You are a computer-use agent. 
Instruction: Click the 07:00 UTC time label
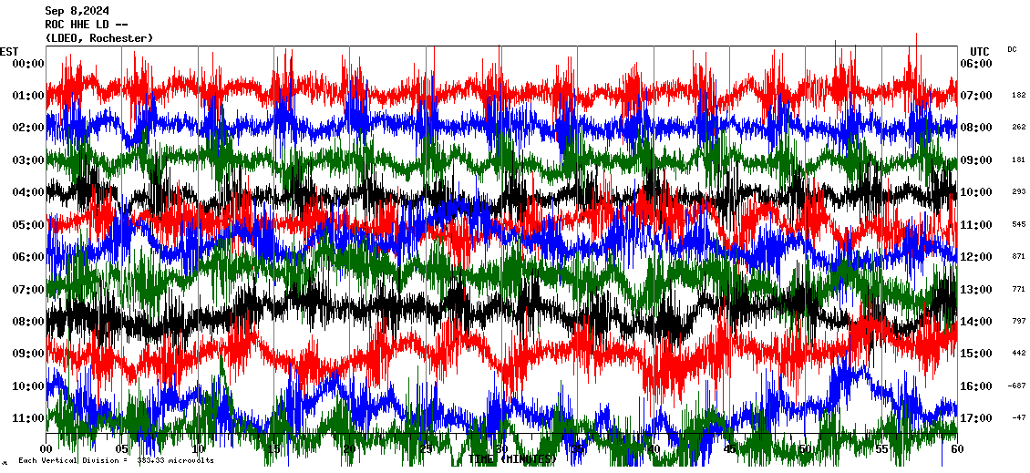[977, 96]
